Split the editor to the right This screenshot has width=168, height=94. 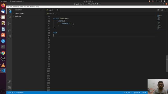click(x=162, y=10)
